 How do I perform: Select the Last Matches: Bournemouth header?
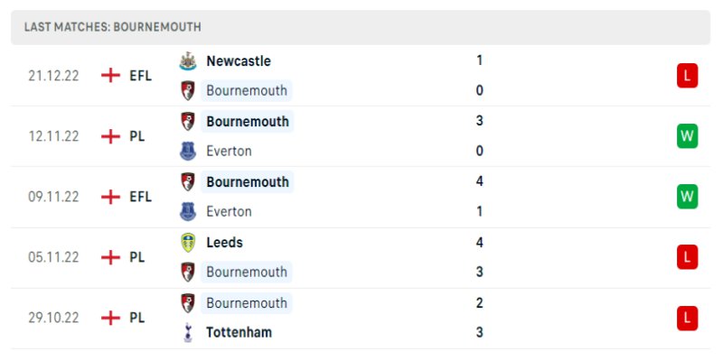113,27
